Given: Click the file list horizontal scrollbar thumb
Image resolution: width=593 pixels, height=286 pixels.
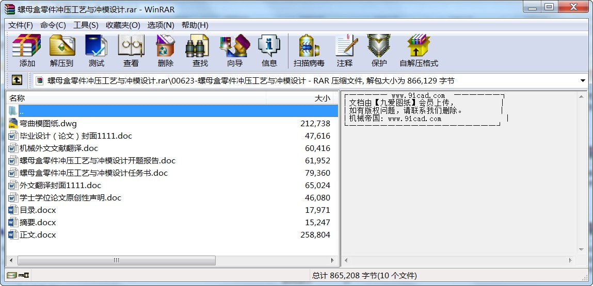Looking at the screenshot, I should [x=117, y=260].
